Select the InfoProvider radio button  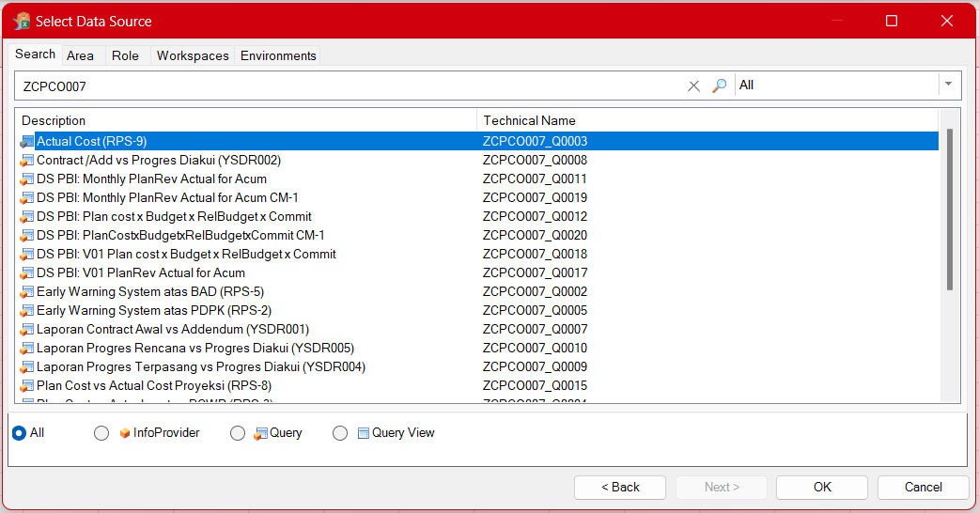click(101, 433)
